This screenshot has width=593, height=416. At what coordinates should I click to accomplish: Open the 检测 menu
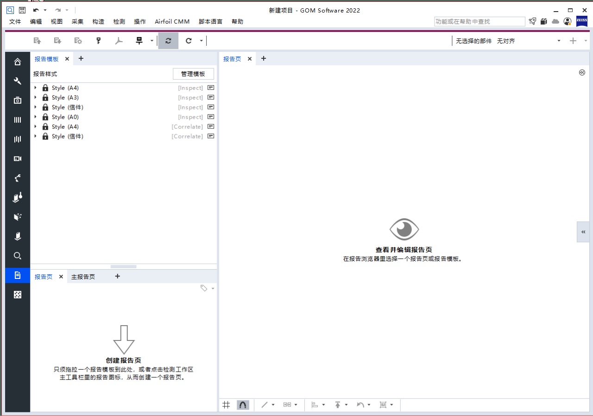(x=119, y=21)
